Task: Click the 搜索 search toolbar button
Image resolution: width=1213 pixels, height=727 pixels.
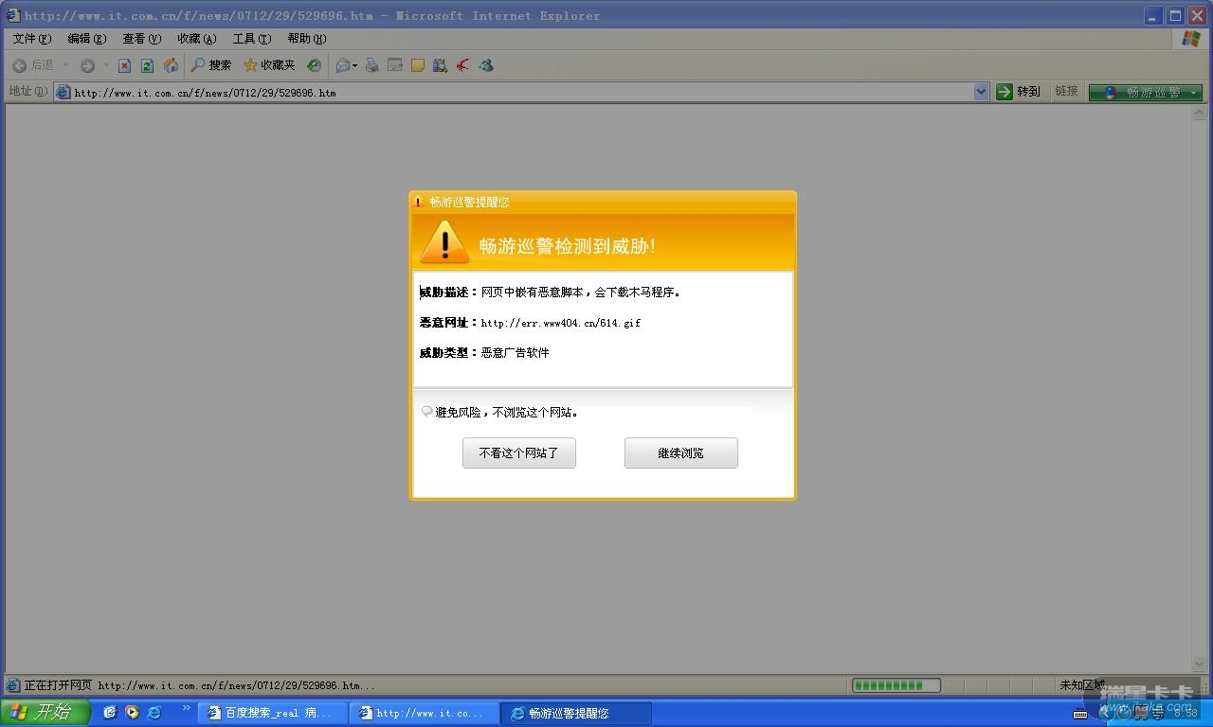Action: (x=210, y=65)
